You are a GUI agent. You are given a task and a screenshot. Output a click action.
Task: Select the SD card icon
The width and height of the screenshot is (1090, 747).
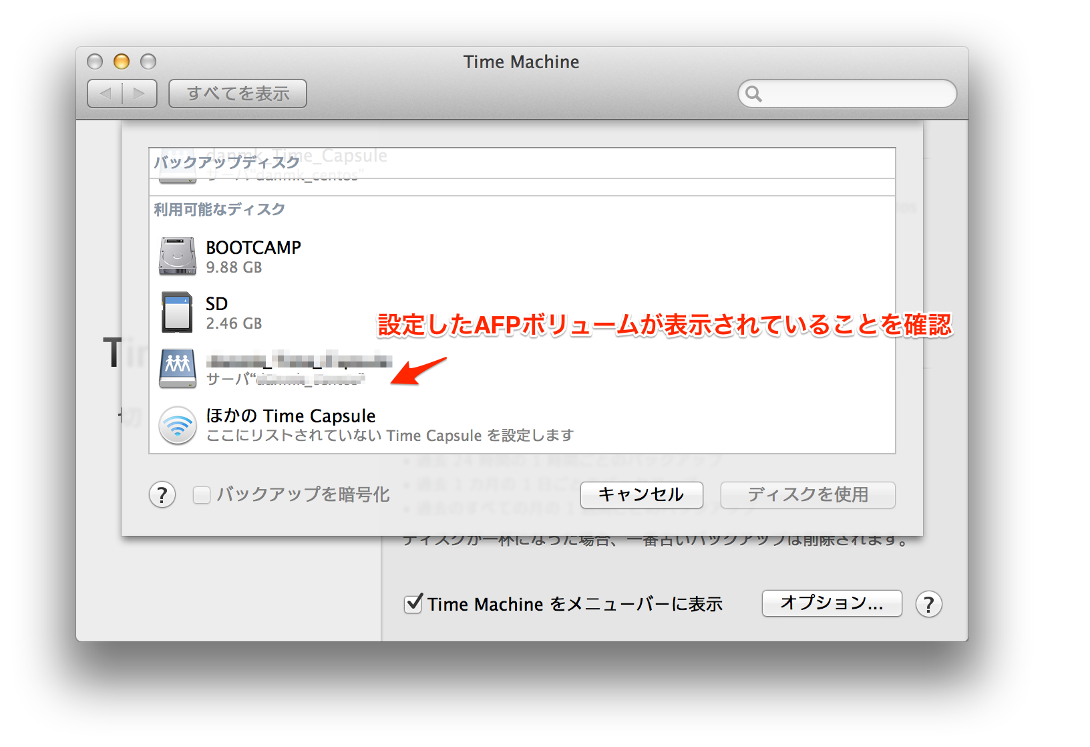coord(177,312)
